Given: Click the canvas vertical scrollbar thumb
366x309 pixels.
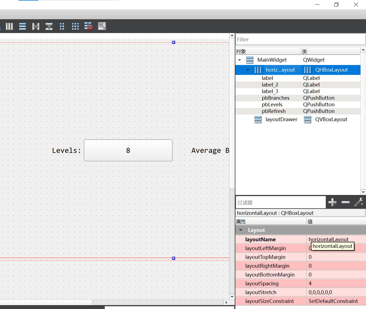Looking at the screenshot, I should click(x=232, y=113).
